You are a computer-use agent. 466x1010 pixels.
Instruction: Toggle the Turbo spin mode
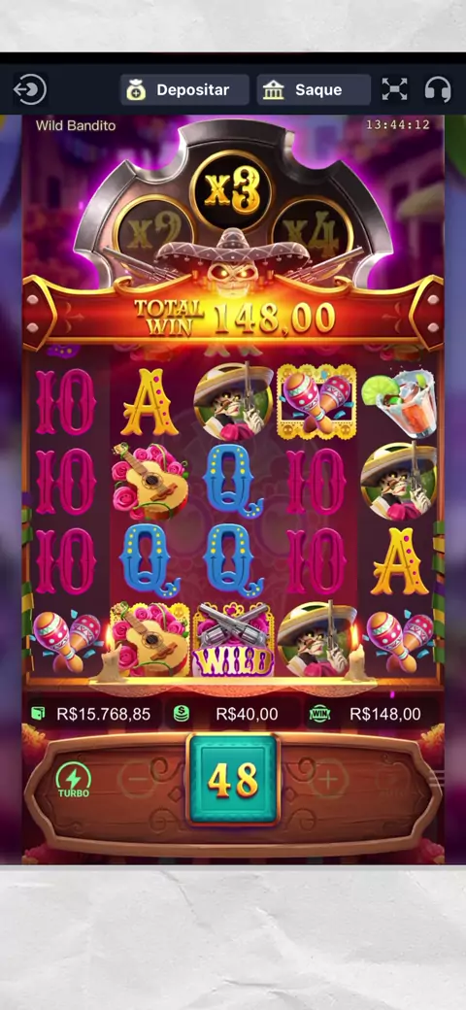pyautogui.click(x=74, y=780)
